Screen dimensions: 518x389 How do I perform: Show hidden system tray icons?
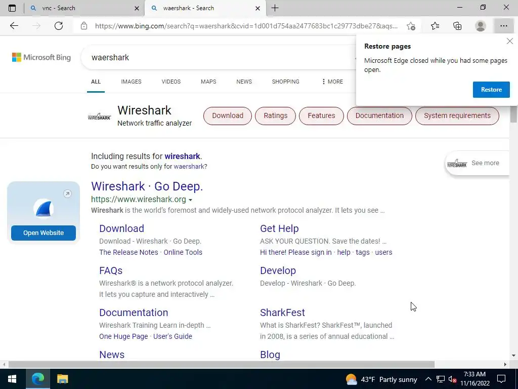428,379
